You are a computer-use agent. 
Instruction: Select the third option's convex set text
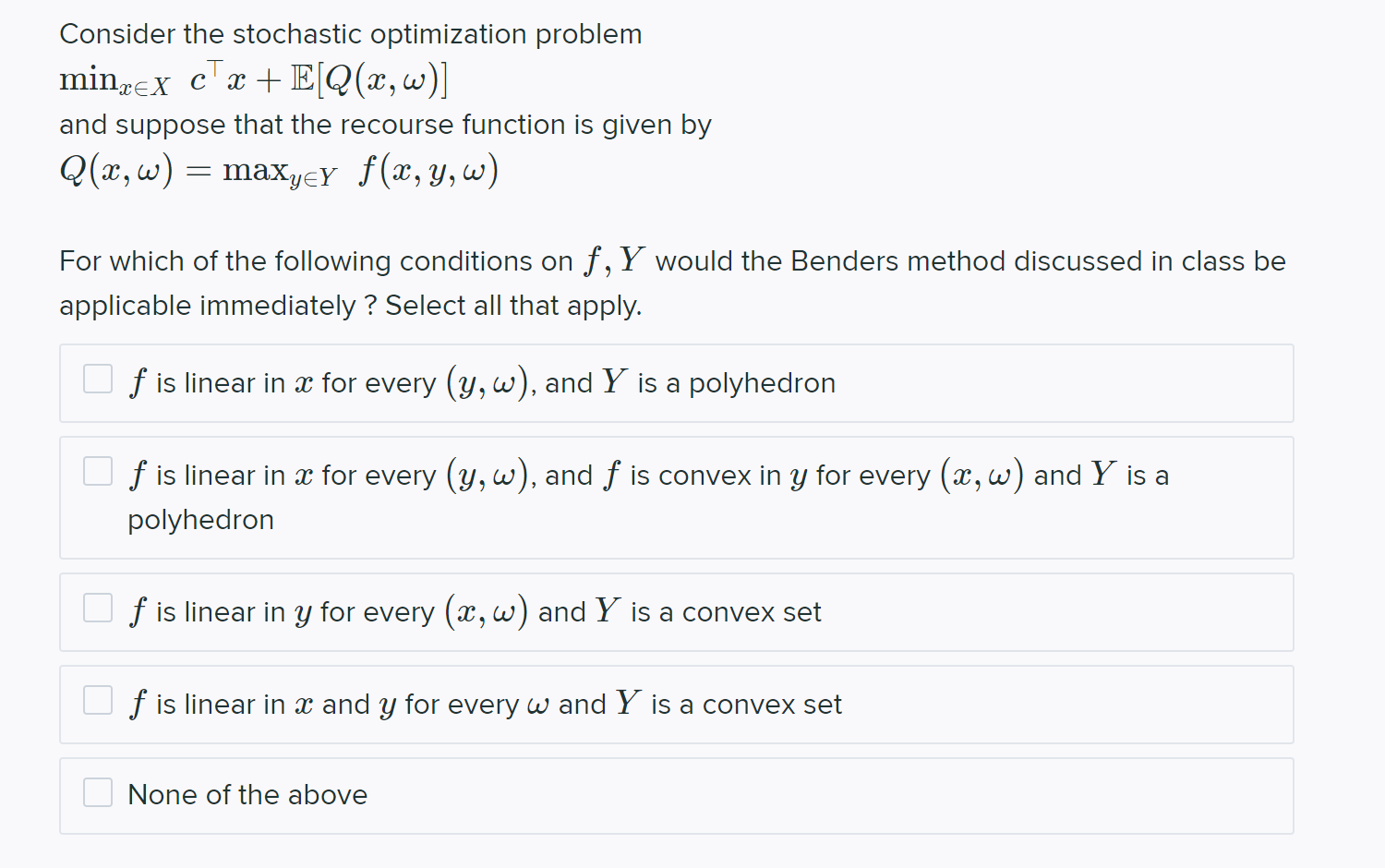pyautogui.click(x=751, y=611)
